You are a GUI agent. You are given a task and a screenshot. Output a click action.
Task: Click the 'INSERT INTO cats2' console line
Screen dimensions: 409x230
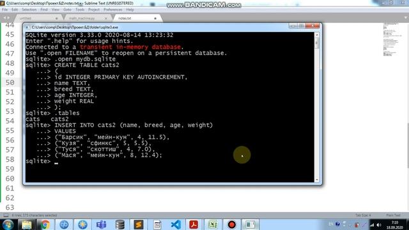120,125
